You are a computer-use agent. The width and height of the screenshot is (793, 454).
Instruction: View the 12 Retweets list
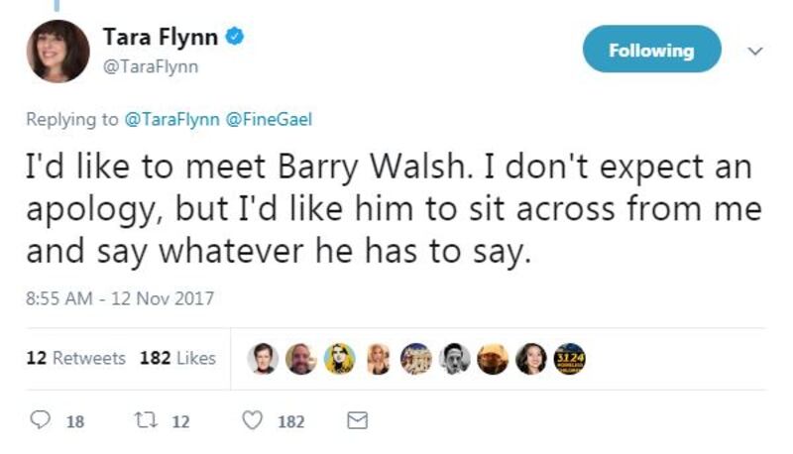pos(75,358)
